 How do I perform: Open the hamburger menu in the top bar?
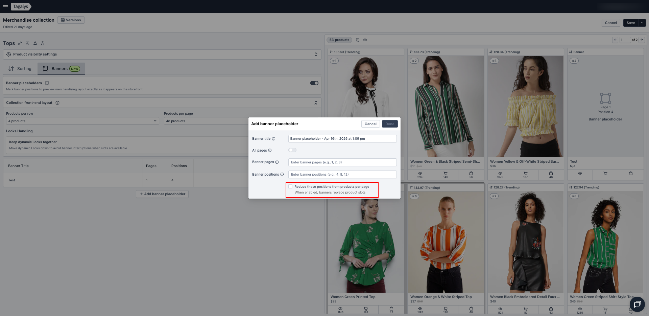5,6
